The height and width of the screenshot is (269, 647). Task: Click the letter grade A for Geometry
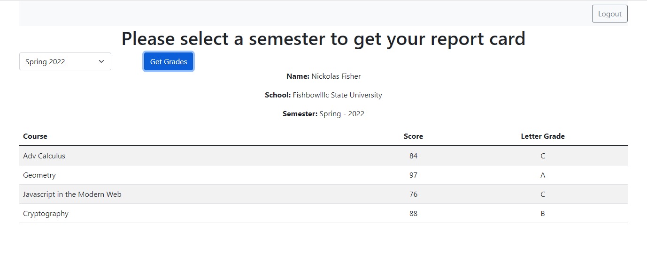point(543,175)
